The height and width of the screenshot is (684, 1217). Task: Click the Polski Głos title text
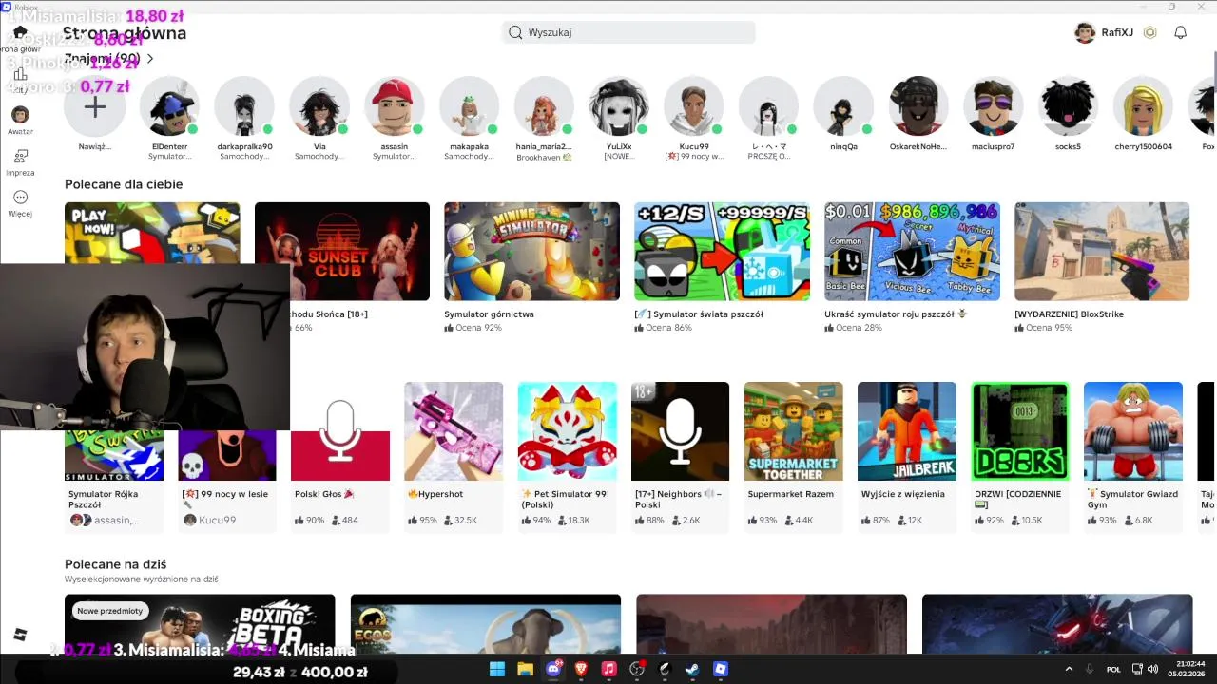coord(324,494)
